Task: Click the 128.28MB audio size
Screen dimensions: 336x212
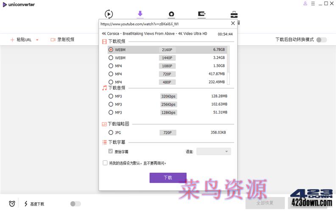Action: pos(219,96)
